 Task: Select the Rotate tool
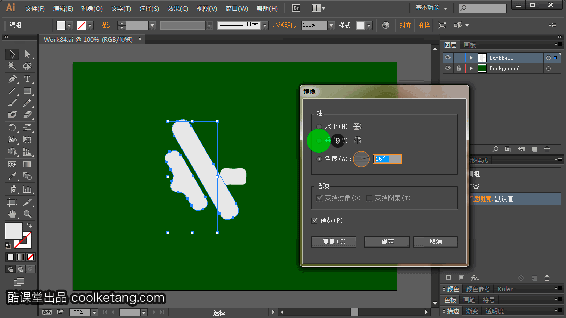pyautogui.click(x=12, y=128)
